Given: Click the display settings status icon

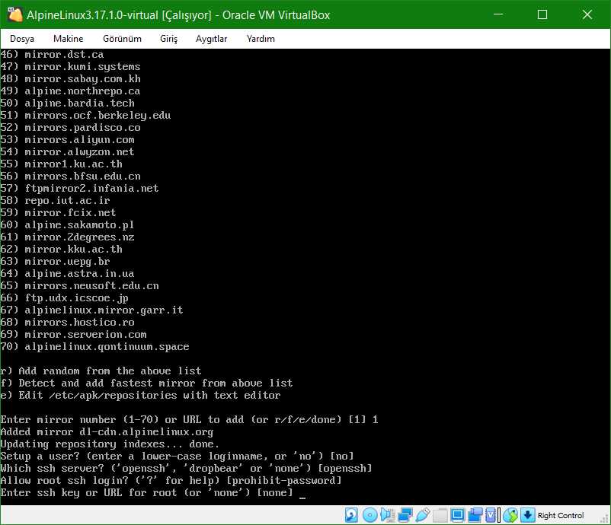Looking at the screenshot, I should [457, 515].
